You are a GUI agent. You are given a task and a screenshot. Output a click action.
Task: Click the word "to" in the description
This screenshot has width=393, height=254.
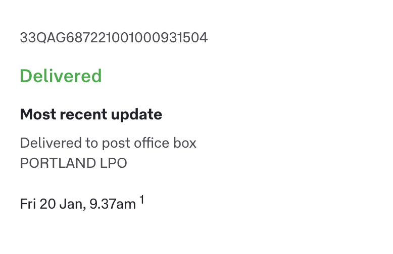91,143
